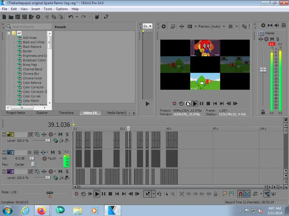Open the Options menu
This screenshot has width=289, height=216.
click(x=62, y=9)
